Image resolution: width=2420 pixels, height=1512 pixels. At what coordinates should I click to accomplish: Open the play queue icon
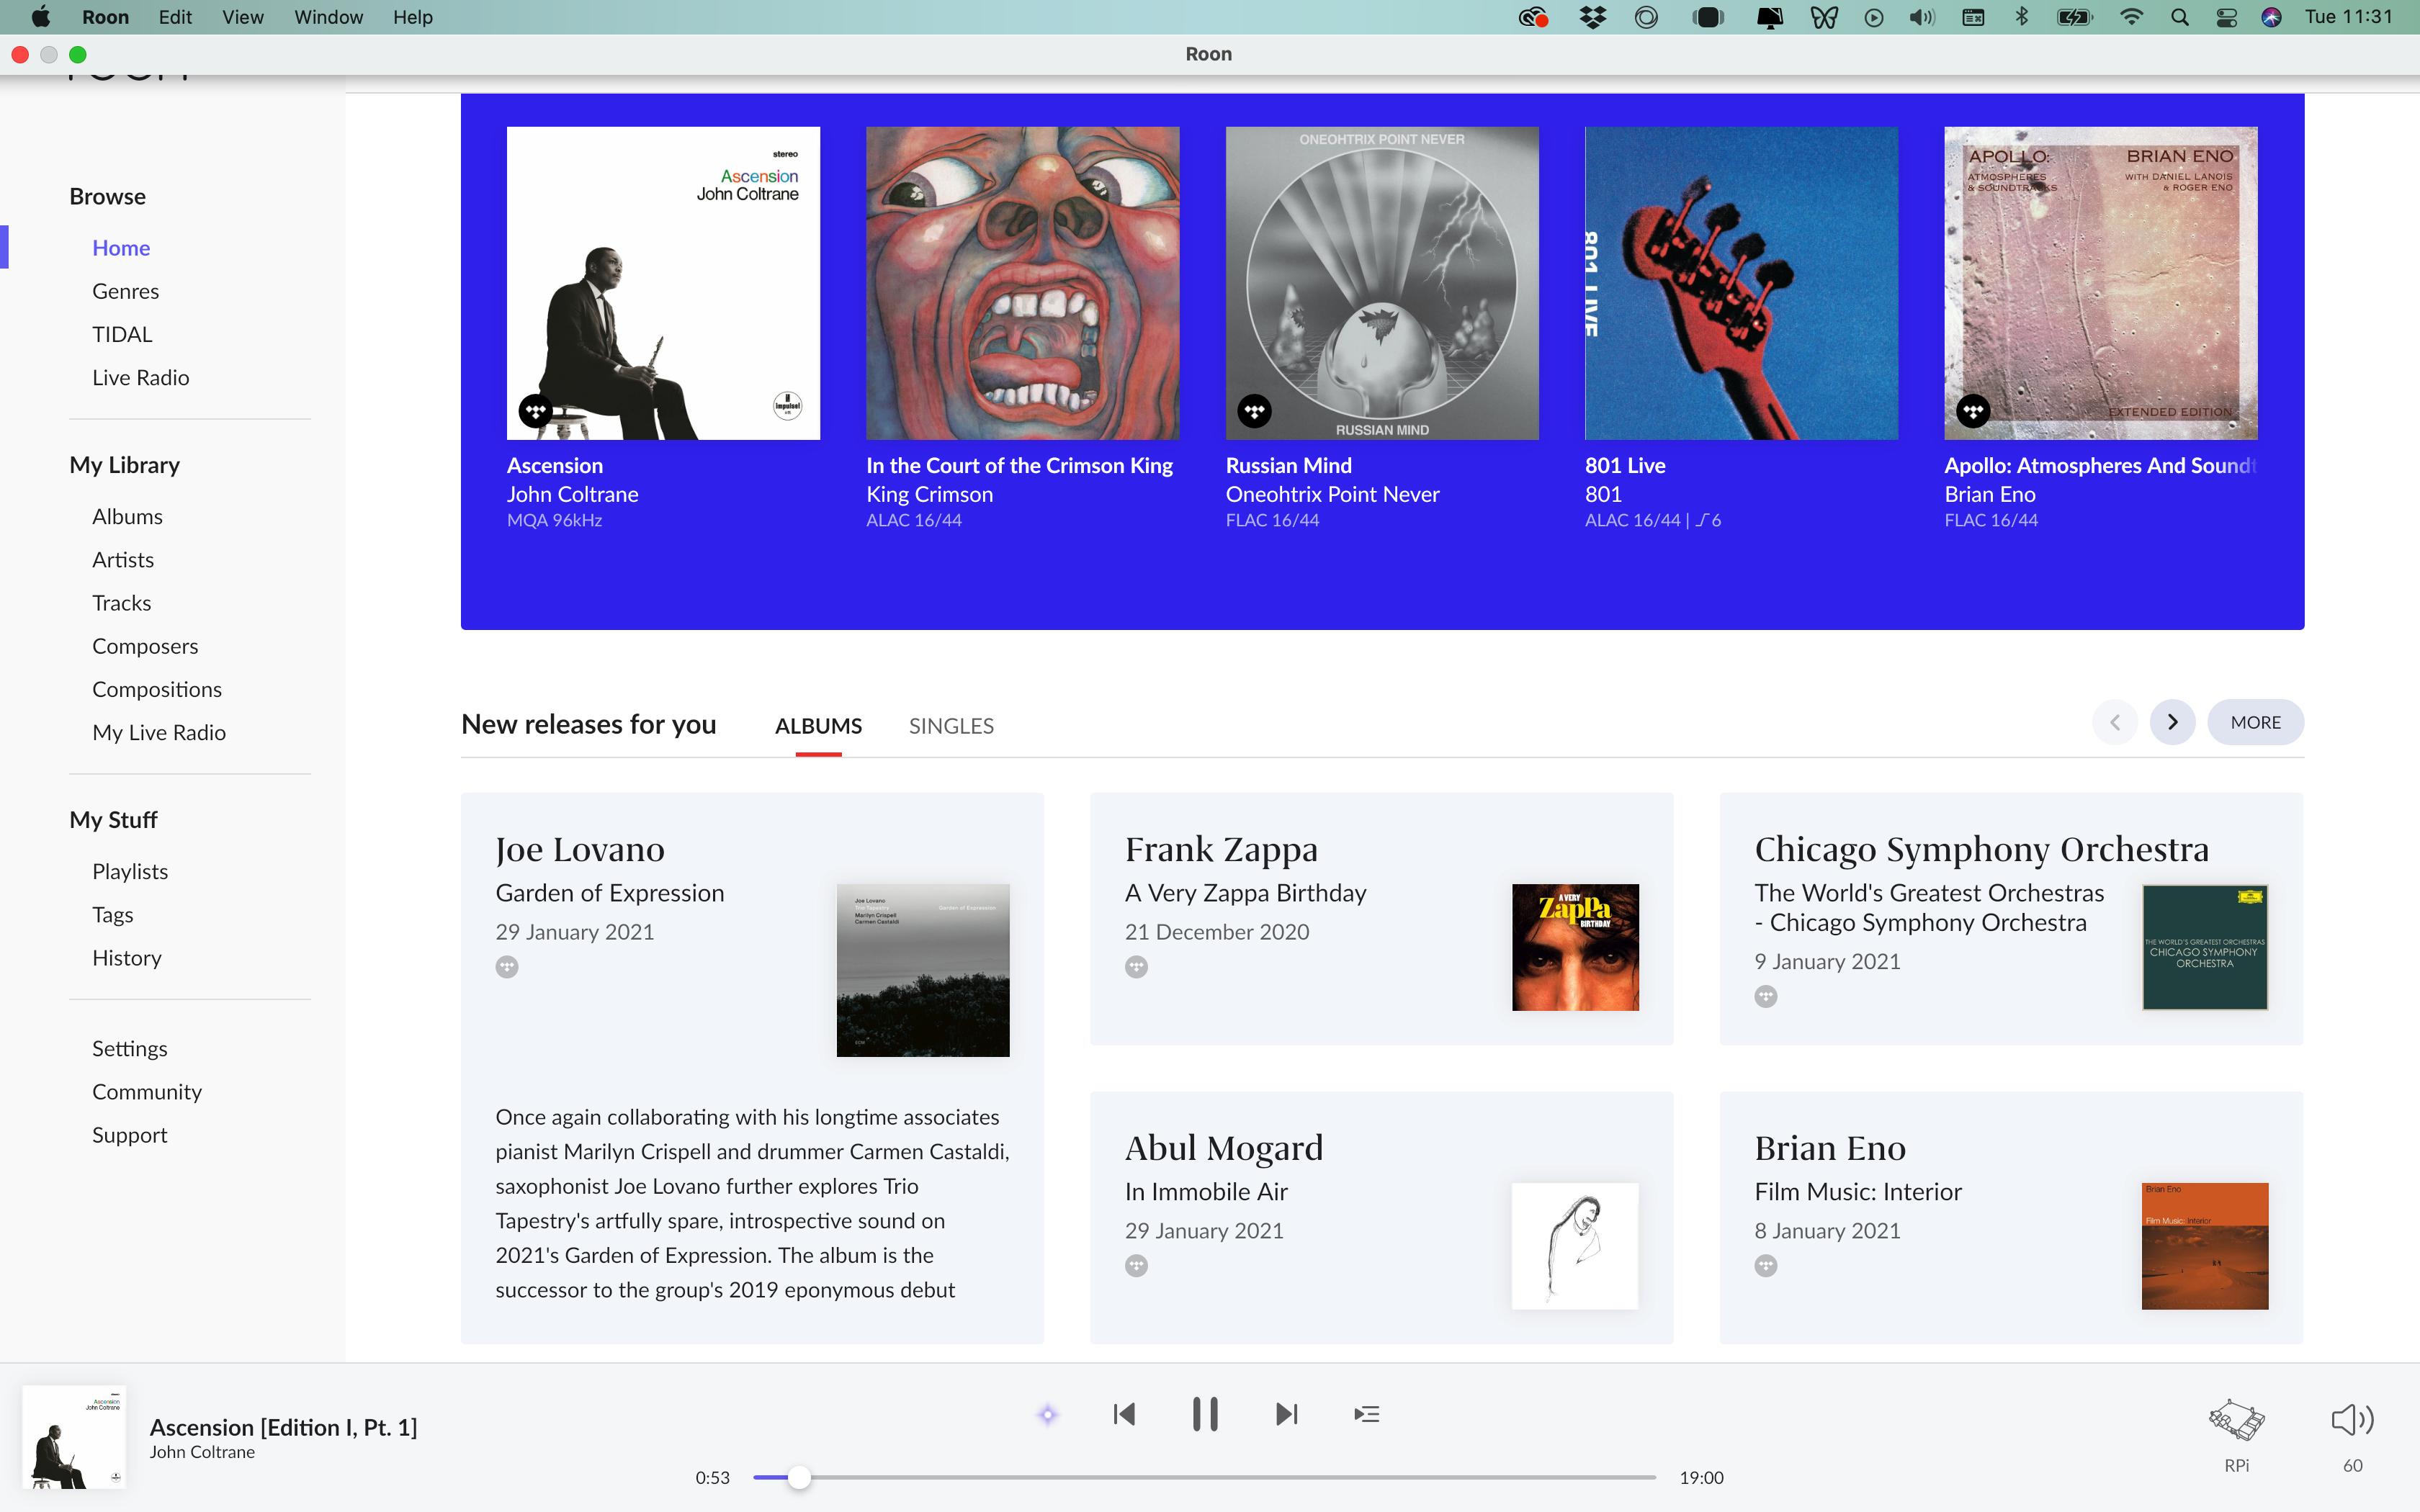tap(1367, 1414)
